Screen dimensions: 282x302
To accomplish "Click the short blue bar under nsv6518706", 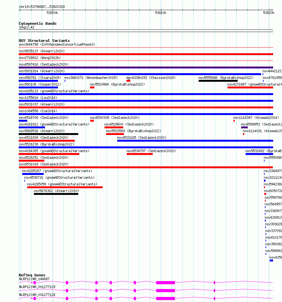I will [23, 121].
